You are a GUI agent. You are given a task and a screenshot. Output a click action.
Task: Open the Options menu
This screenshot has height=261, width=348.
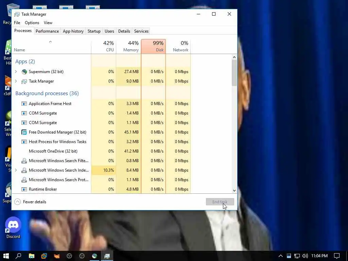pos(32,23)
